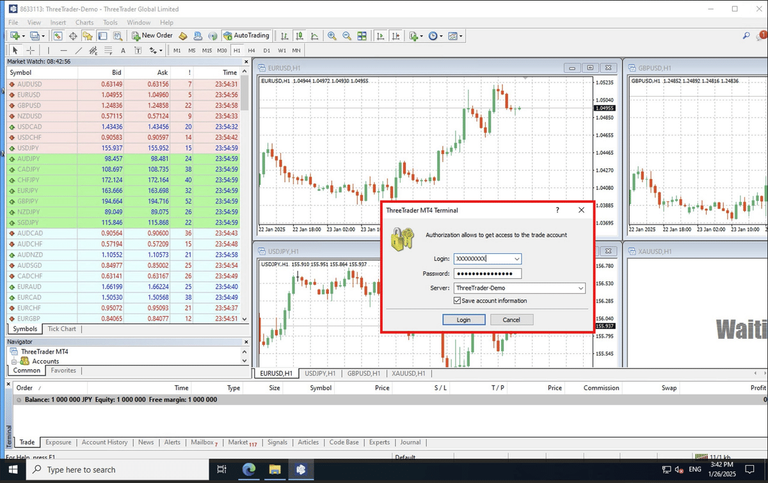
Task: Toggle the Terminal window icon
Action: 102,36
